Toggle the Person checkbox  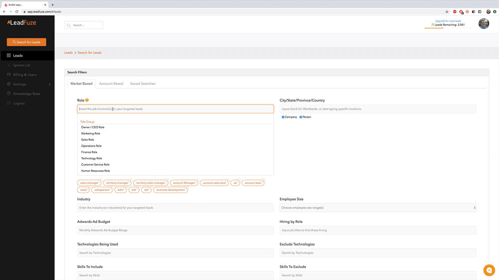[301, 117]
